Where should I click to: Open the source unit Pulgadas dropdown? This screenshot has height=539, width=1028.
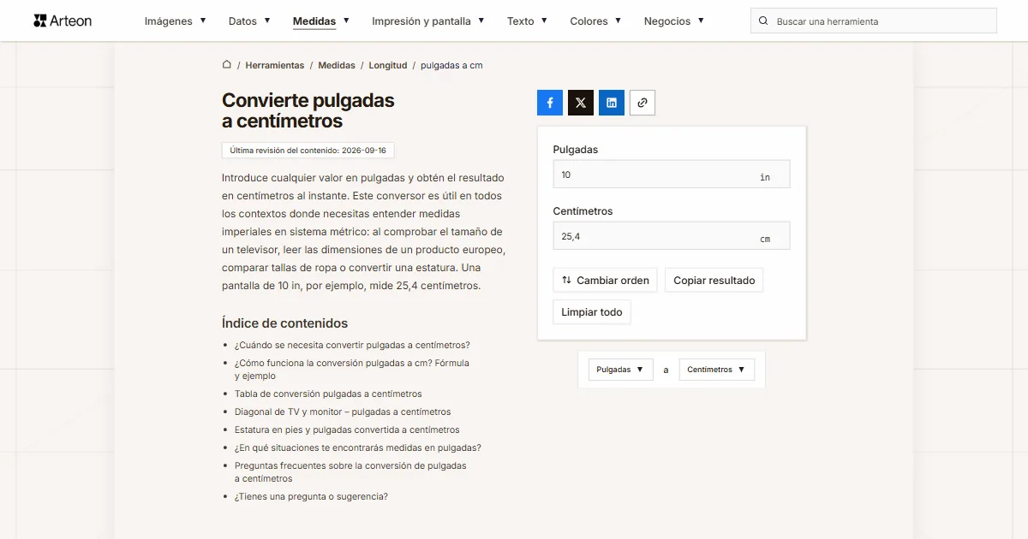point(620,370)
